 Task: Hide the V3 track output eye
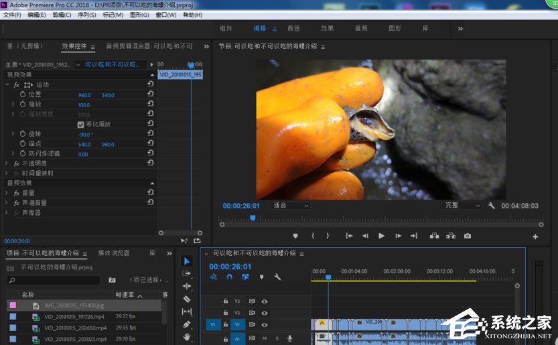pos(265,301)
